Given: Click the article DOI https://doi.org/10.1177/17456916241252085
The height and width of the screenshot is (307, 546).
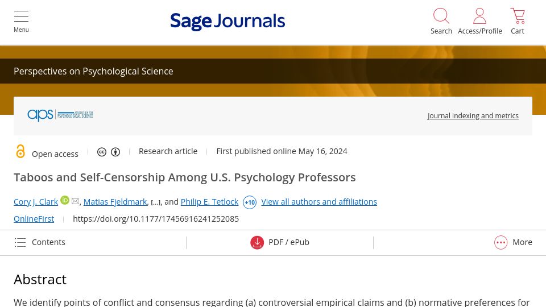Looking at the screenshot, I should (x=156, y=219).
